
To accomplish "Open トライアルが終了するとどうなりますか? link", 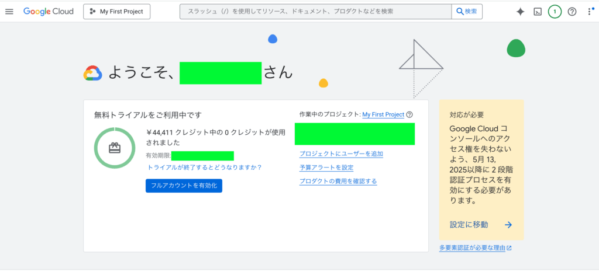I will point(205,168).
